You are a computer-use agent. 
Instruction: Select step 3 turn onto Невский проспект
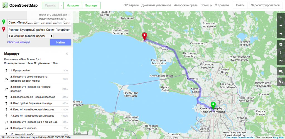[x=36, y=89]
